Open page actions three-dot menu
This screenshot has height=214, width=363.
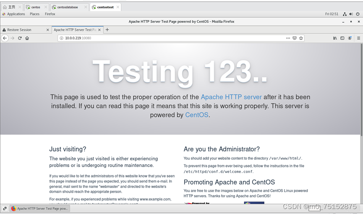(x=288, y=38)
